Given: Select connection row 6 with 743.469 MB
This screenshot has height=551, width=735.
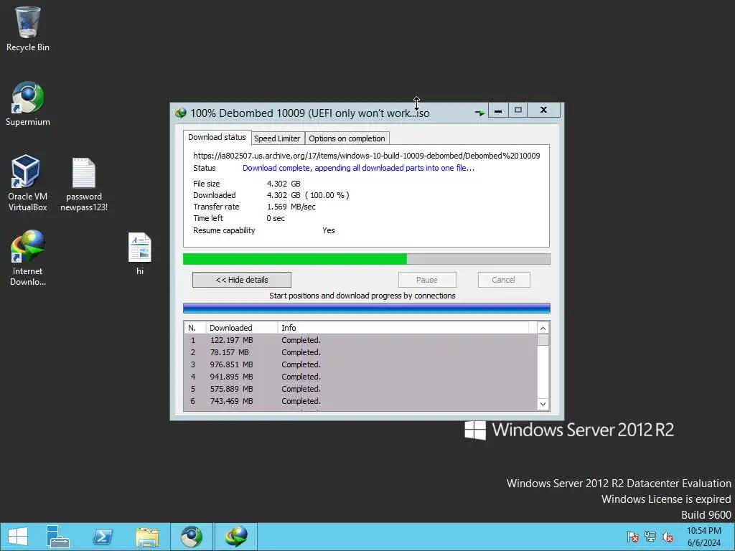Looking at the screenshot, I should coord(360,401).
